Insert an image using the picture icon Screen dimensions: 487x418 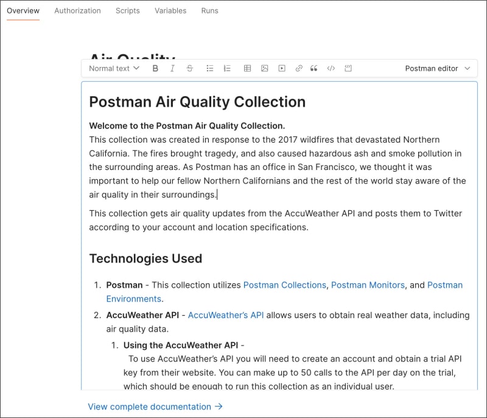pyautogui.click(x=264, y=68)
